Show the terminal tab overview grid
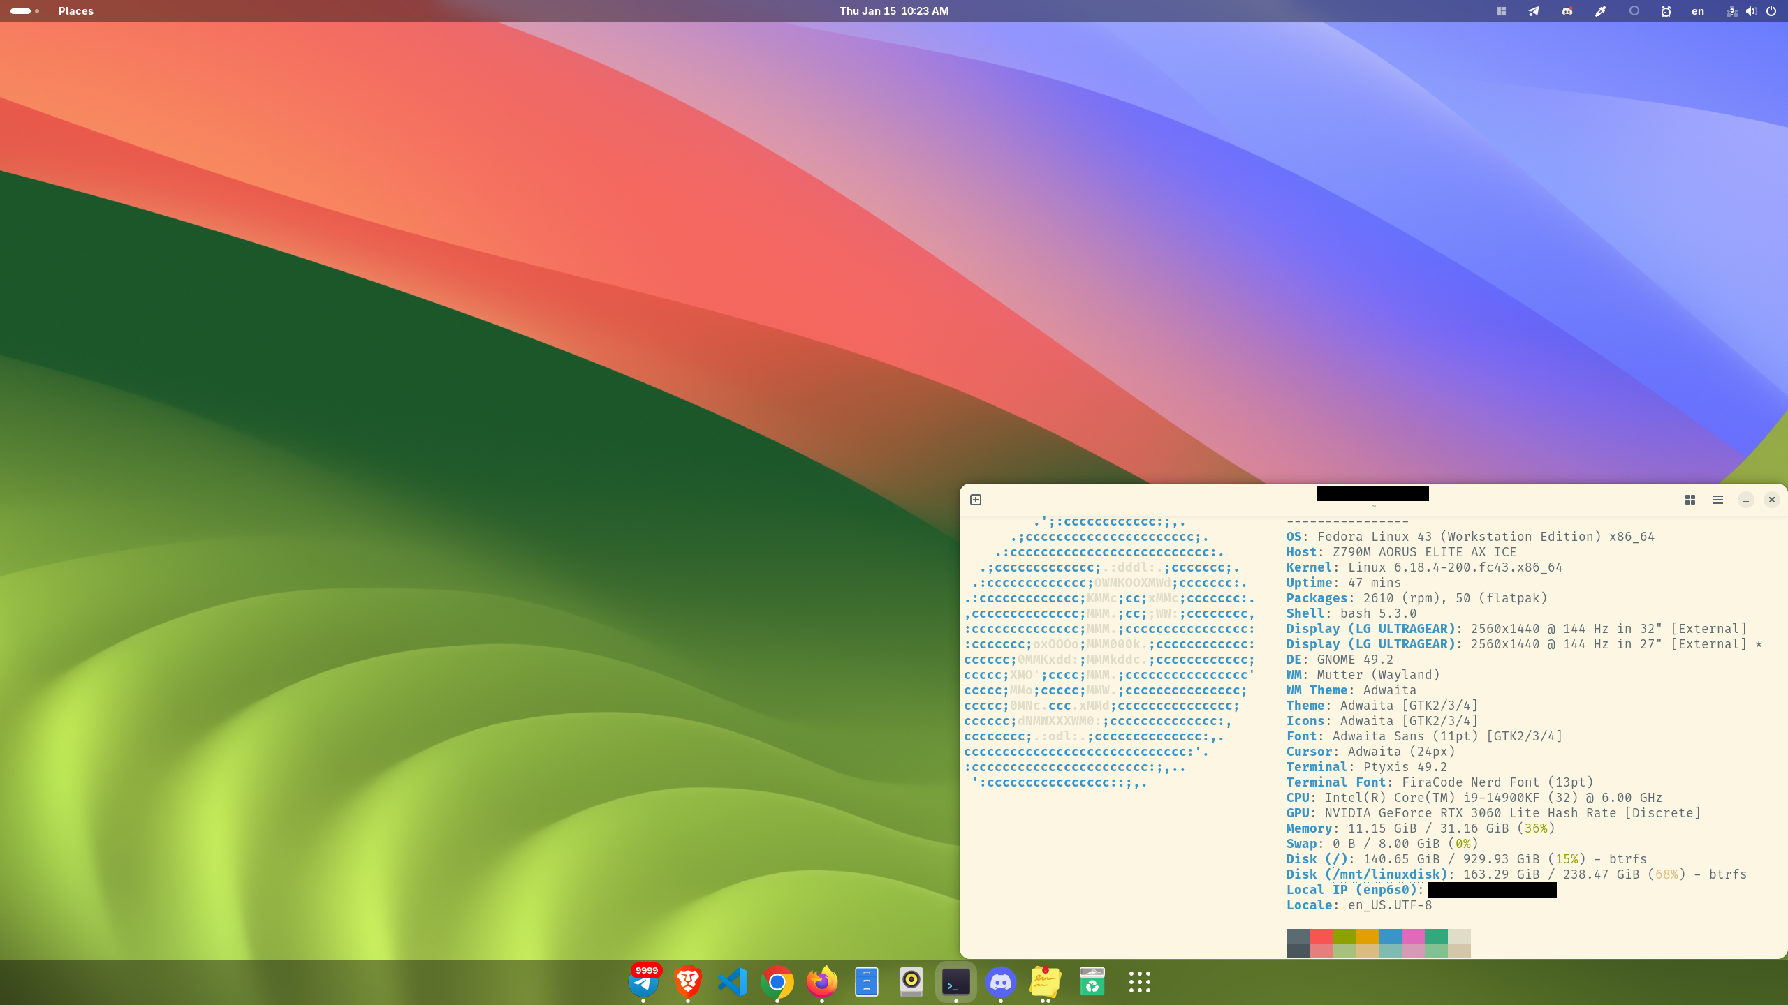The height and width of the screenshot is (1005, 1788). click(1690, 500)
